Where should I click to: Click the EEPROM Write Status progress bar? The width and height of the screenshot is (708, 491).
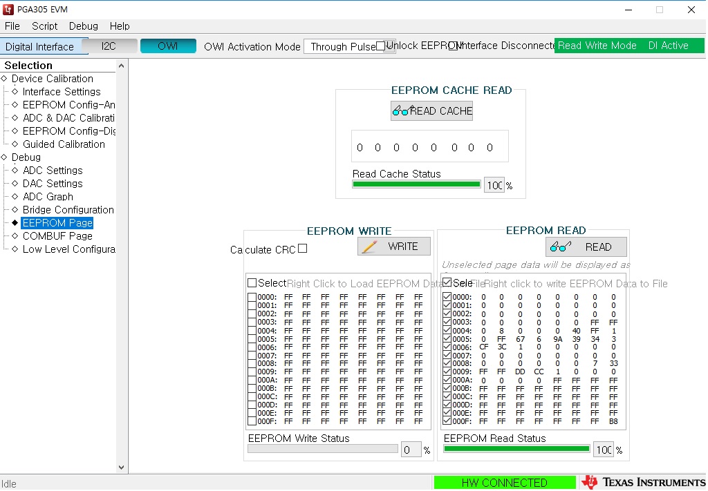323,449
